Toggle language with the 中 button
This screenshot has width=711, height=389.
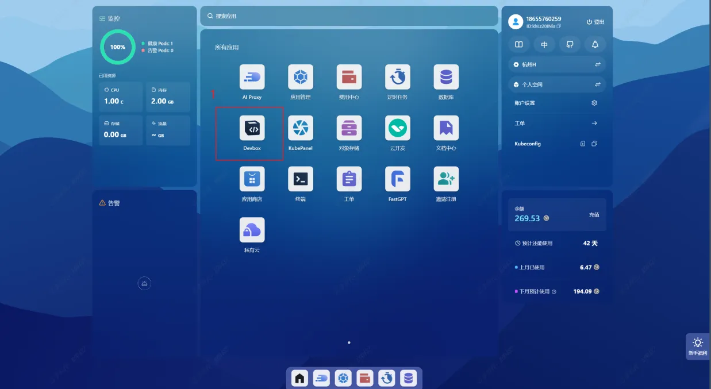point(544,44)
